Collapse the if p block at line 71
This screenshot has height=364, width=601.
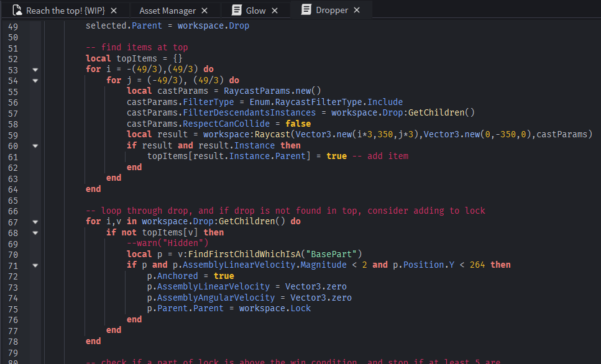[35, 265]
